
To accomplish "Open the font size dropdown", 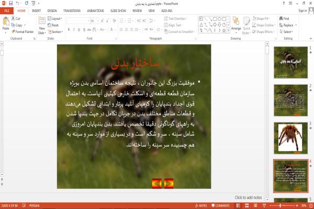I will pos(97,21).
